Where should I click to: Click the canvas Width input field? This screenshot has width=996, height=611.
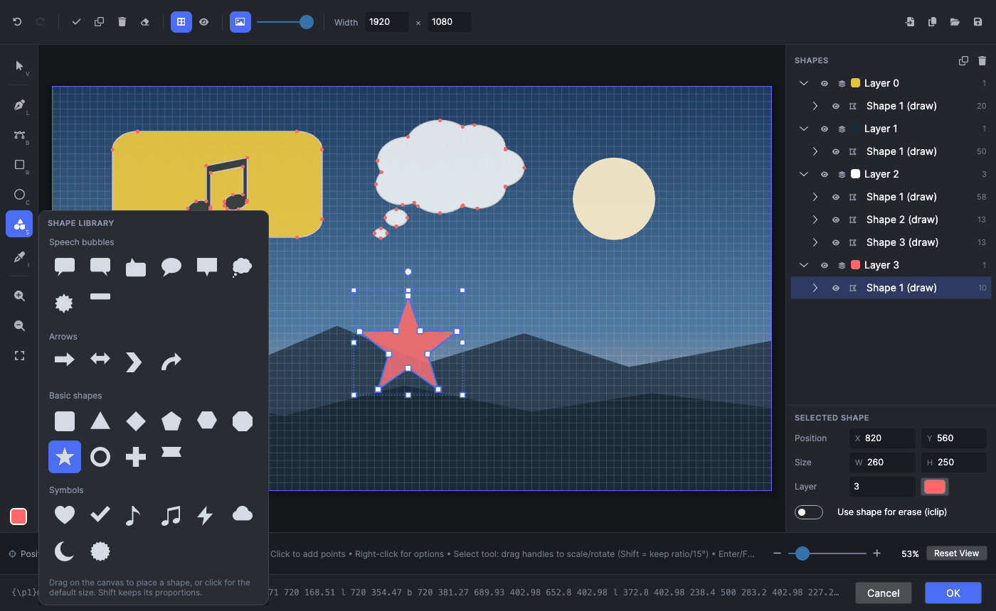[x=387, y=22]
